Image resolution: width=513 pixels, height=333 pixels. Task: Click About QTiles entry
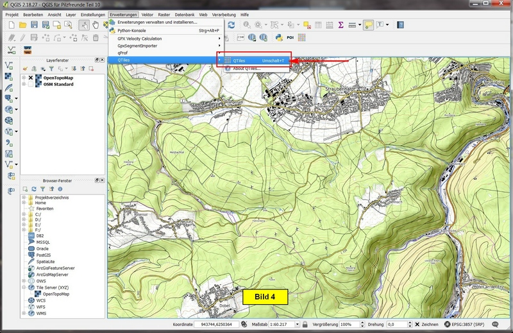click(x=246, y=68)
